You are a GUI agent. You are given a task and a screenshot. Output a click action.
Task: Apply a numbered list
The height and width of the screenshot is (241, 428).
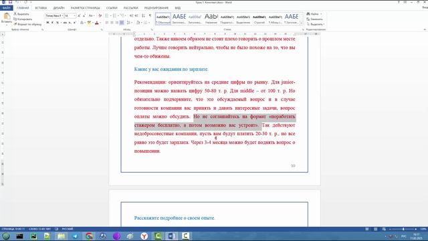point(115,16)
